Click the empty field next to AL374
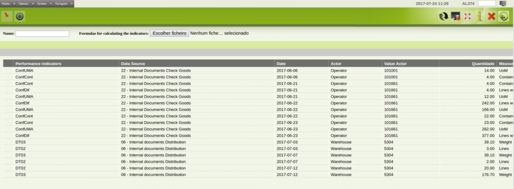 (487, 4)
